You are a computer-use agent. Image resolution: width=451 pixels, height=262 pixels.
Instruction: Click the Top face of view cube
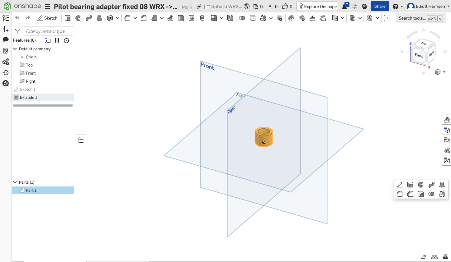(x=424, y=44)
